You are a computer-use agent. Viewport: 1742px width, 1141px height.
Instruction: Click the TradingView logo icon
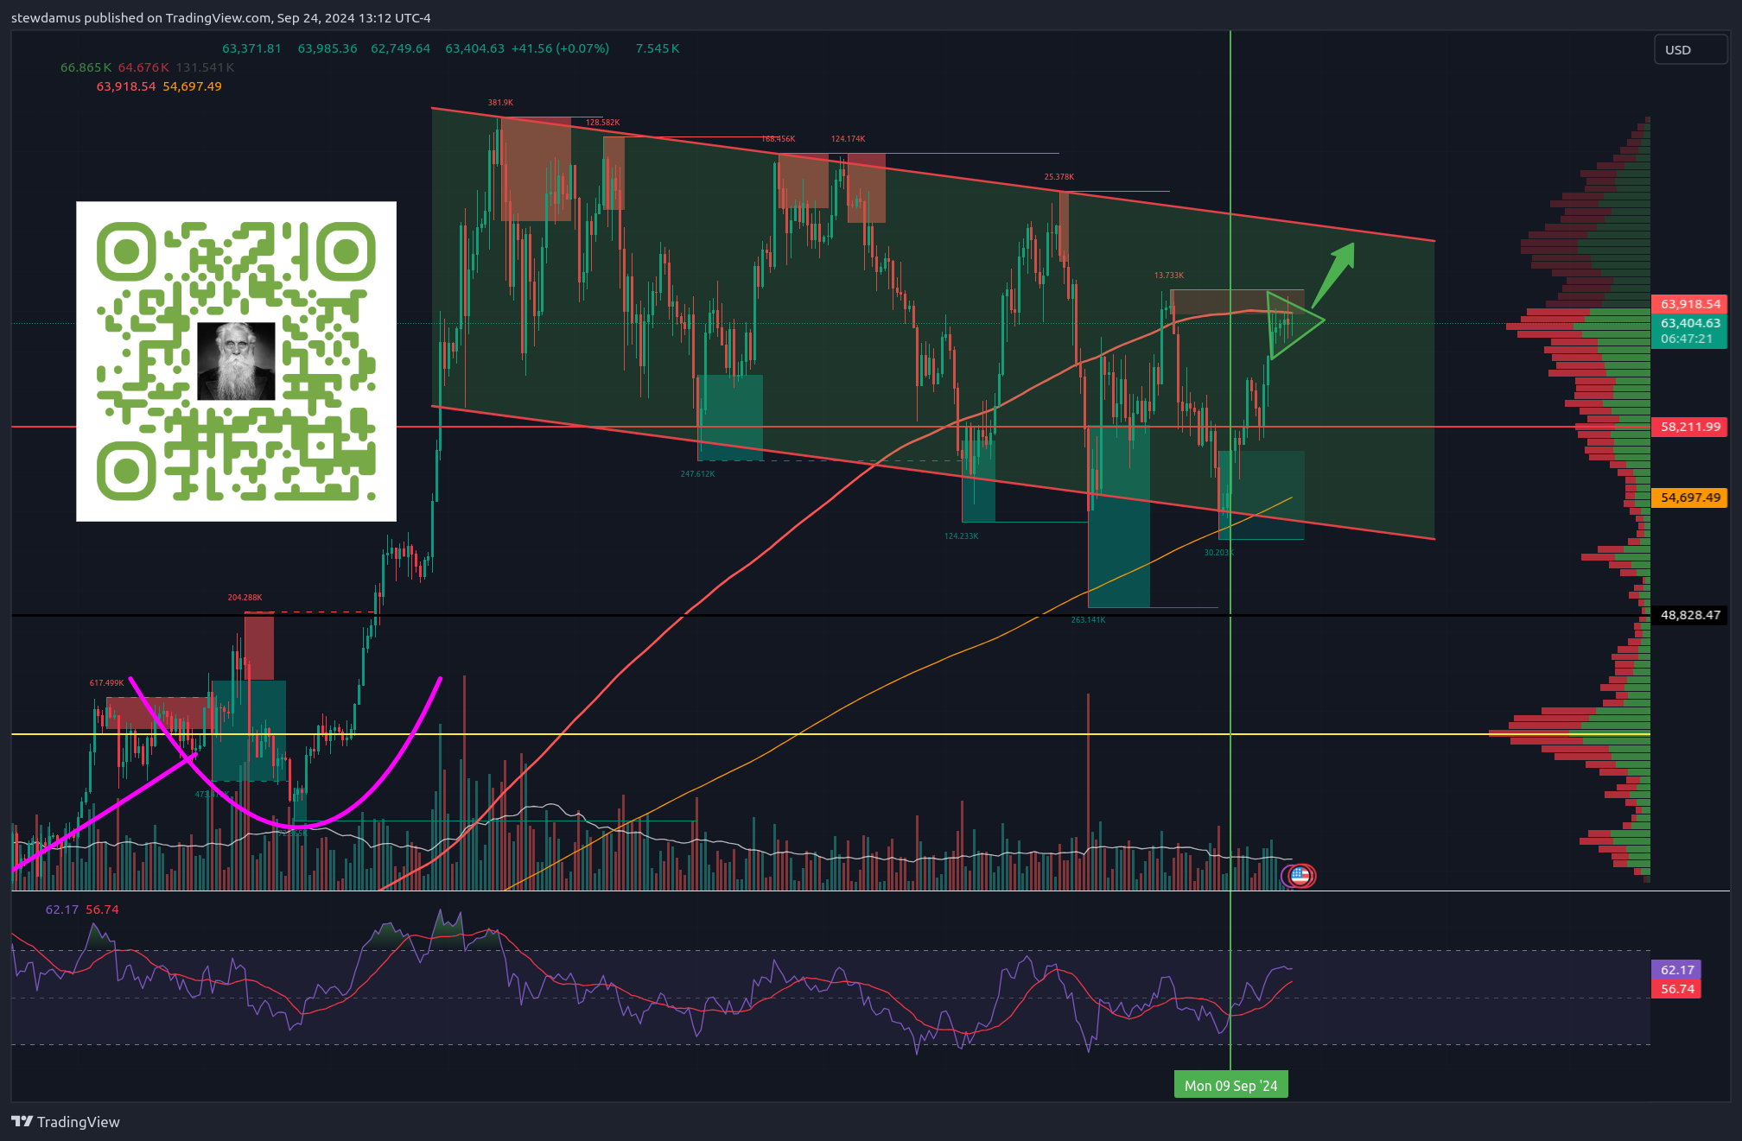(22, 1121)
